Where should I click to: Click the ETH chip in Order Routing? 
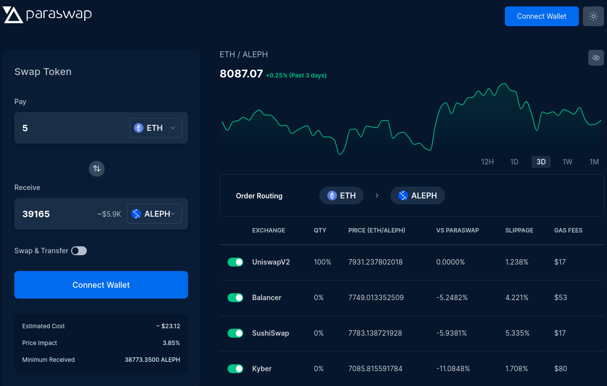coord(341,195)
